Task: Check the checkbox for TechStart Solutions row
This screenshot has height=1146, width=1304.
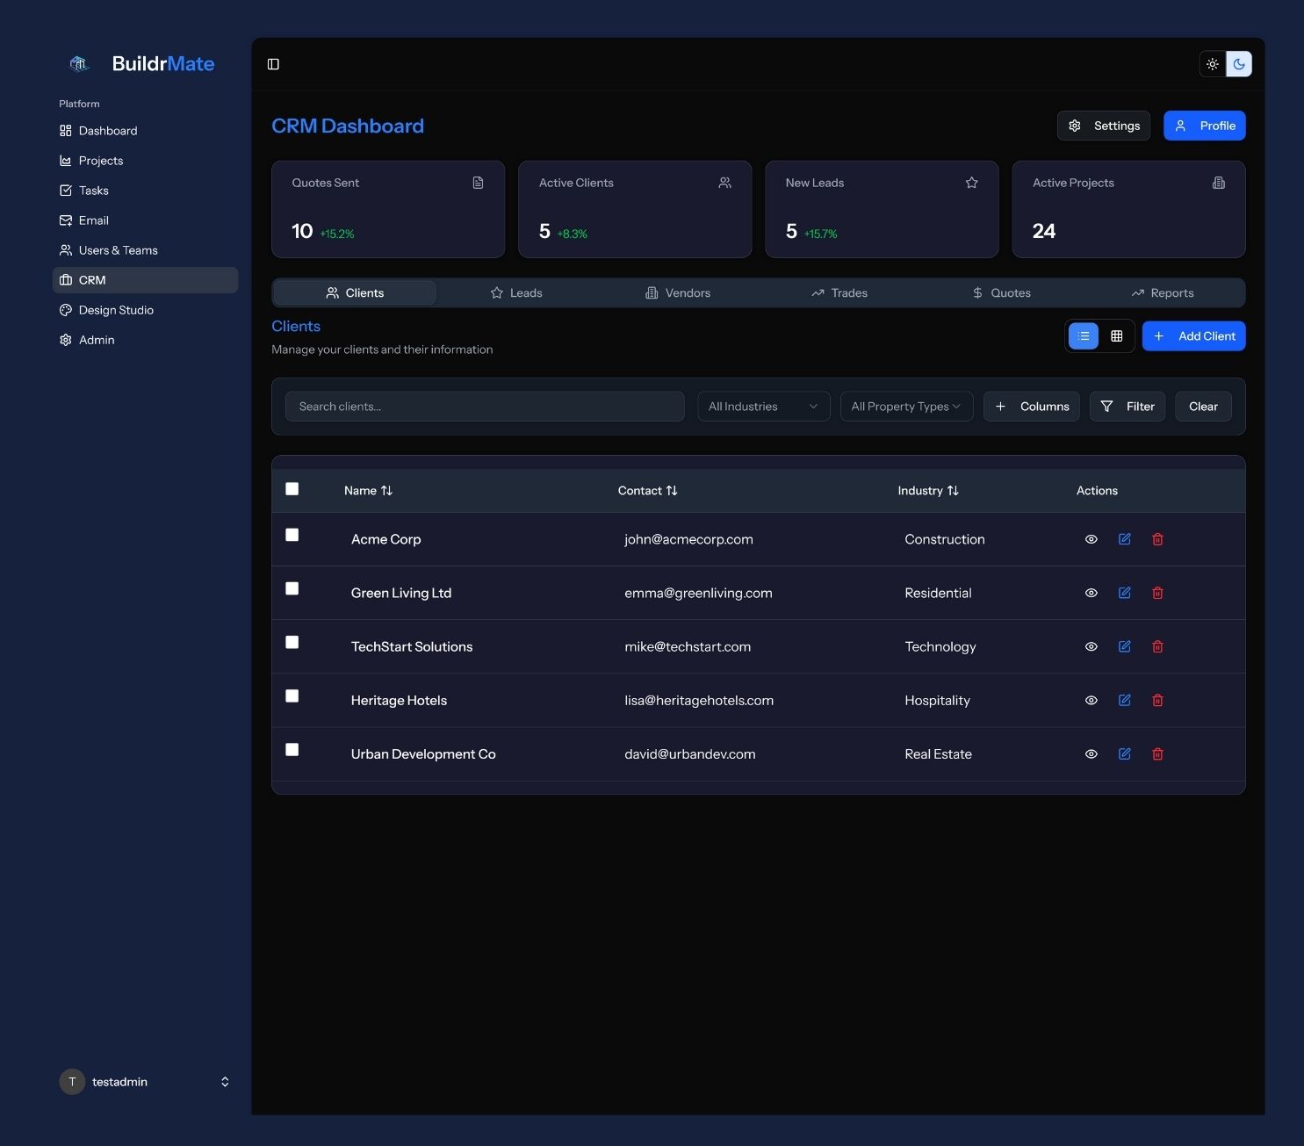Action: pos(292,642)
